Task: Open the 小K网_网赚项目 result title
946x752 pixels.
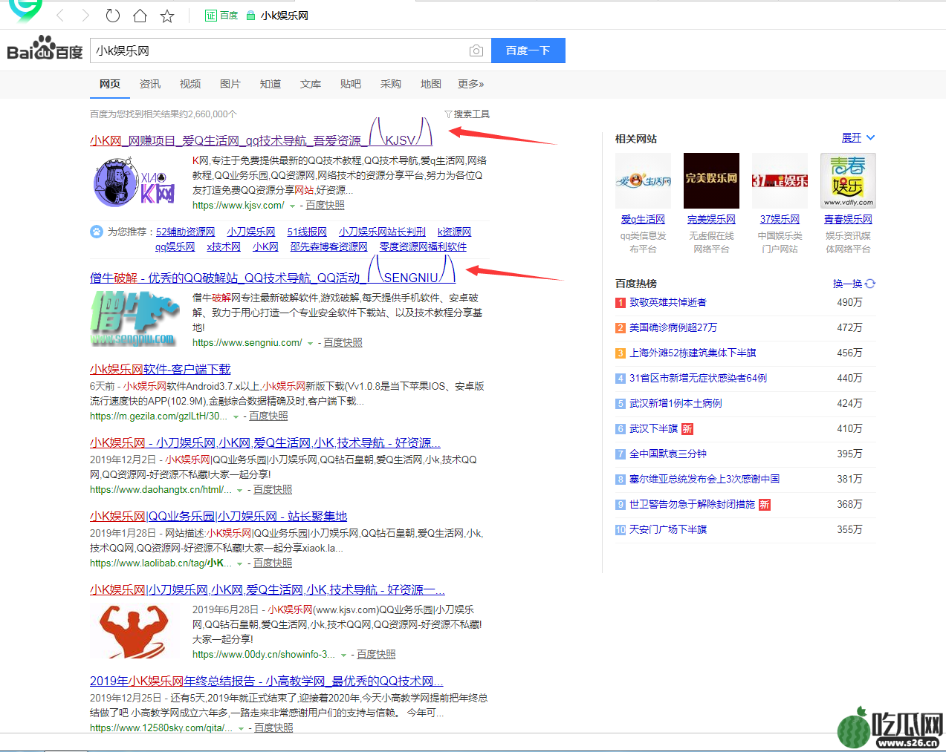Action: tap(260, 140)
